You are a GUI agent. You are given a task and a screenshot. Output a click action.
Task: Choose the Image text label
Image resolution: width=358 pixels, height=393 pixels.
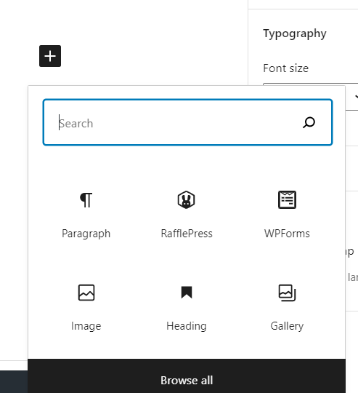pos(86,326)
